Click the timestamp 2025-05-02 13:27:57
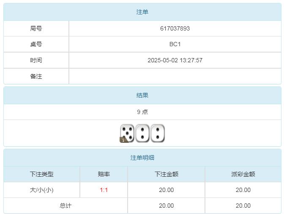Image resolution: width=284 pixels, height=214 pixels. click(x=175, y=60)
